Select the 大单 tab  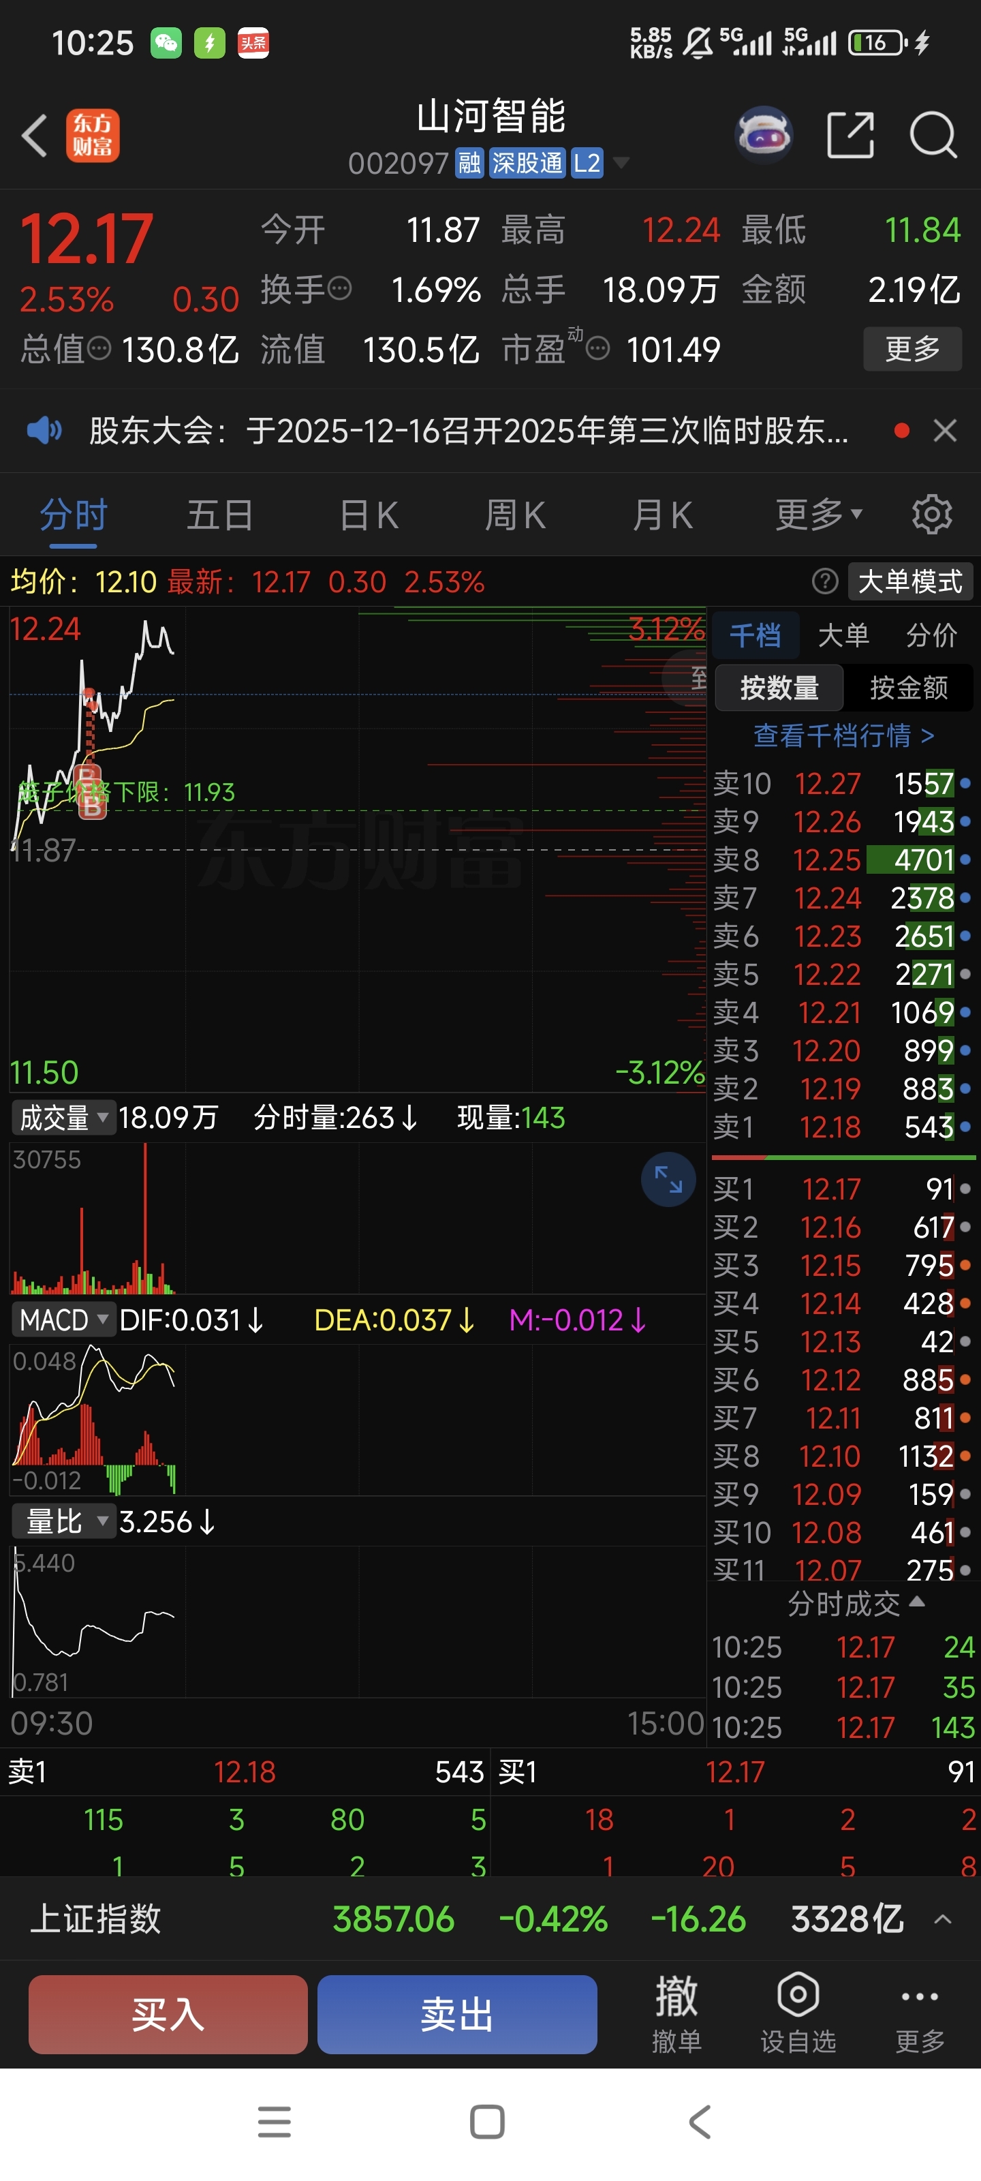[x=843, y=635]
